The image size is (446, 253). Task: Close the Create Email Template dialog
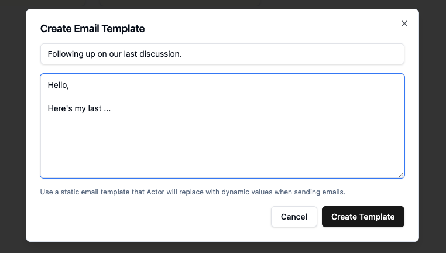[404, 23]
